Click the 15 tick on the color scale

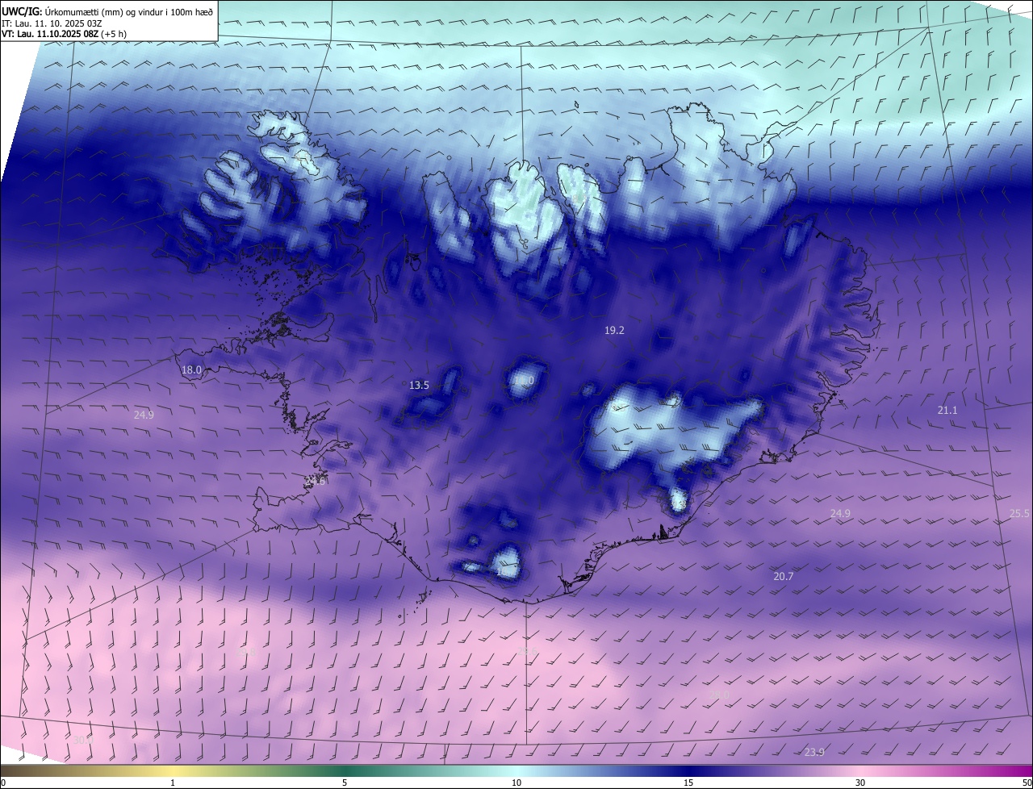pyautogui.click(x=688, y=783)
